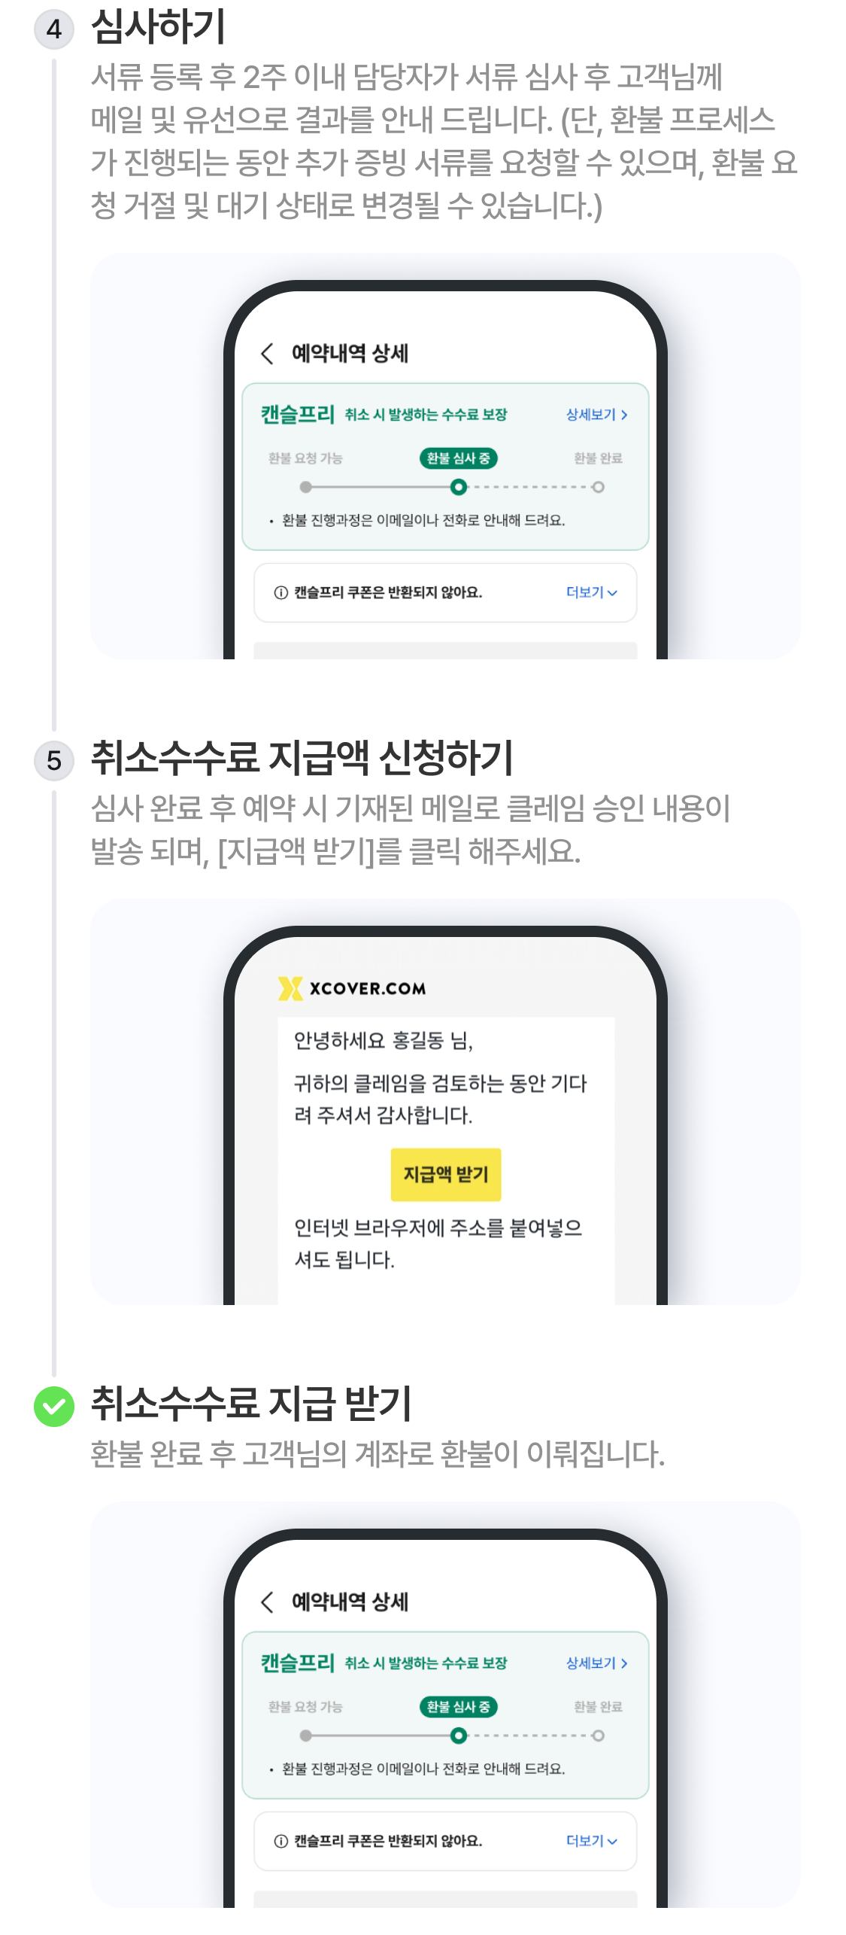846x1935 pixels.
Task: Click 환불 완료 end dot in last tracker
Action: pyautogui.click(x=599, y=1736)
